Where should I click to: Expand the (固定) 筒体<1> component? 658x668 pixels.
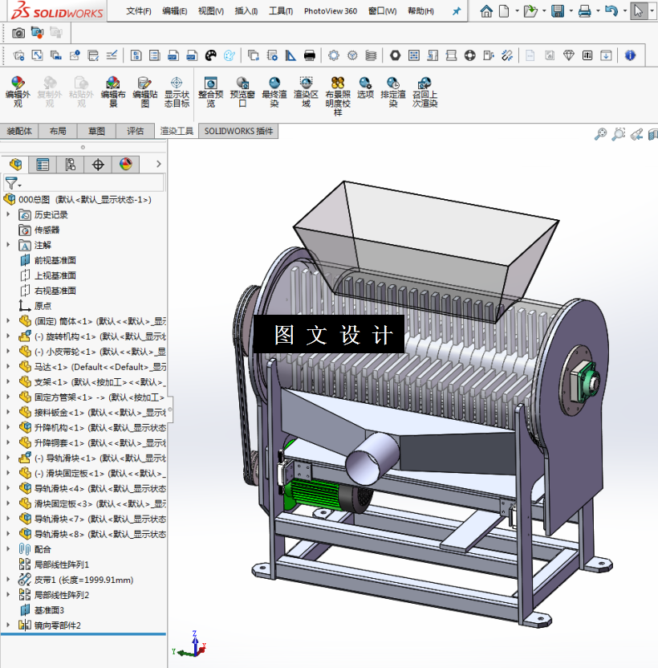[x=8, y=320]
